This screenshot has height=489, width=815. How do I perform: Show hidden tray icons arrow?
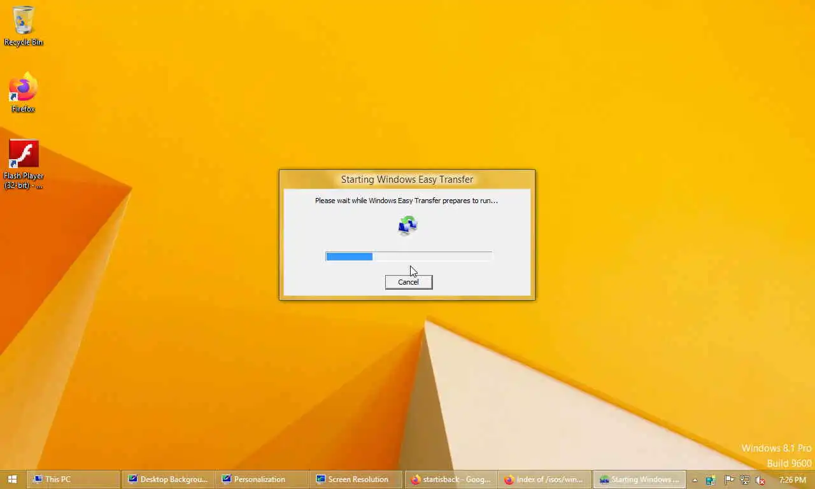click(x=695, y=480)
